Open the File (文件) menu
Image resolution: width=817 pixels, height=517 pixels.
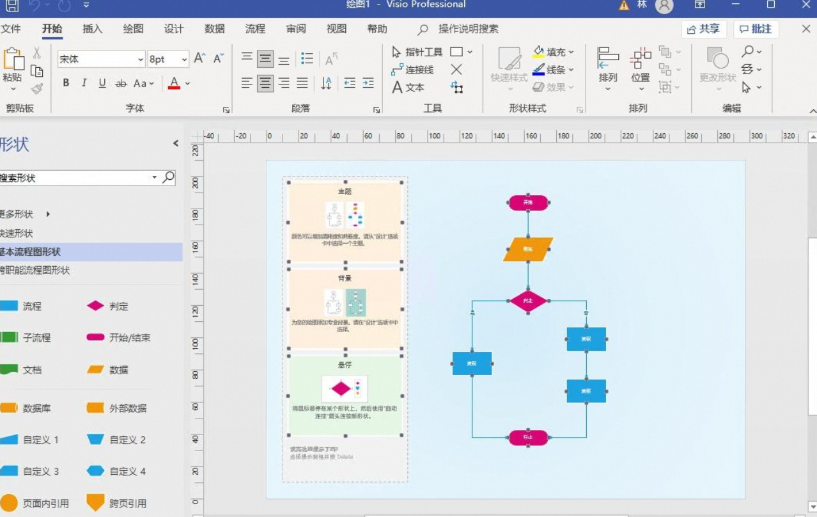11,29
